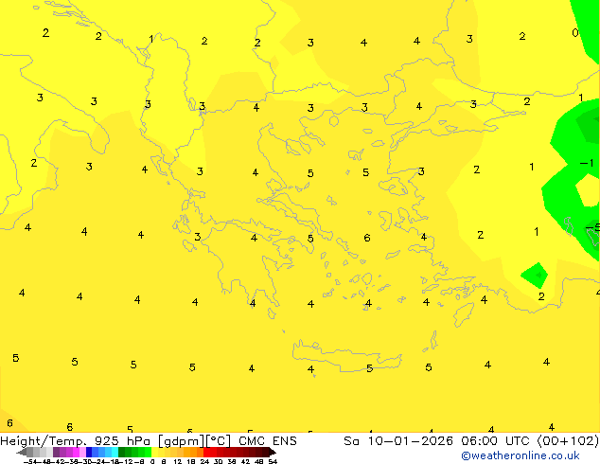Click the -1 value in the green area
600x464 pixels.
pos(586,164)
